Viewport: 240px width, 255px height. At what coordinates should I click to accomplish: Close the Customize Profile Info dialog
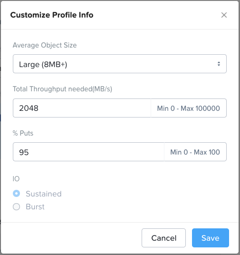(224, 15)
